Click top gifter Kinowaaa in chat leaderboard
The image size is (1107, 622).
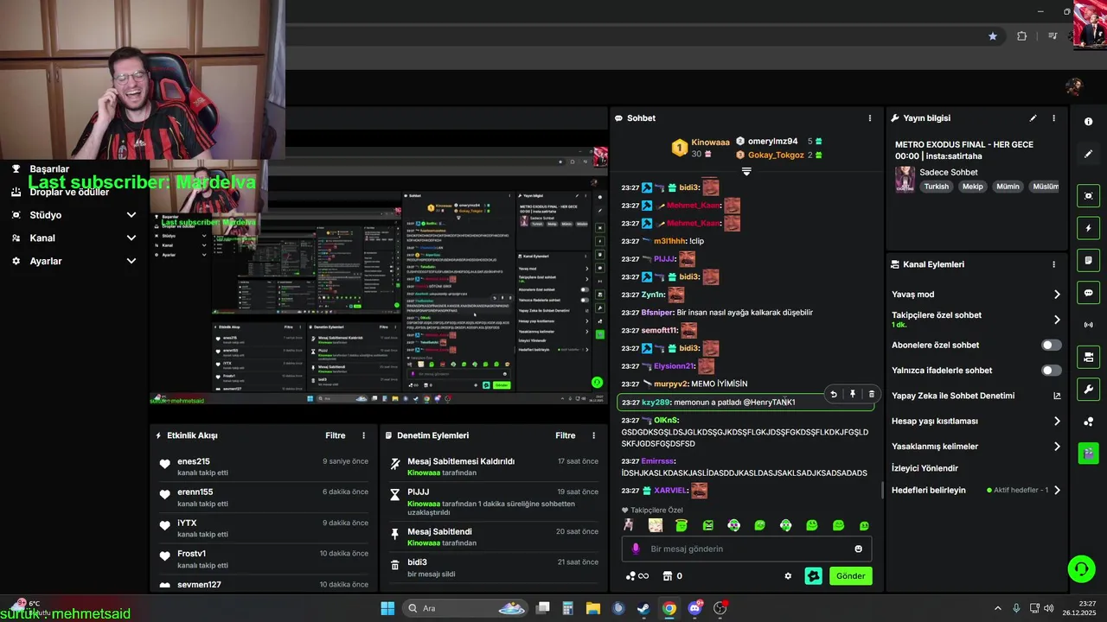coord(710,142)
